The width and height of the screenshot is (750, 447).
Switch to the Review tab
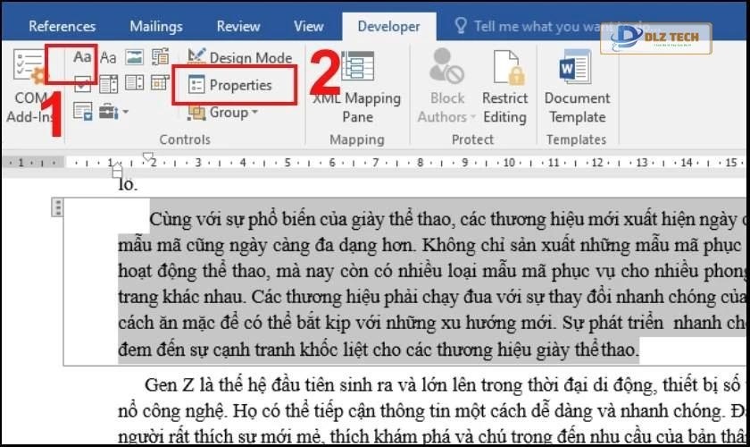[x=238, y=26]
